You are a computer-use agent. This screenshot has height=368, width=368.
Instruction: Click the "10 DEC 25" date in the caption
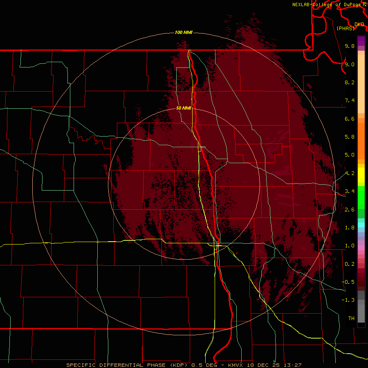coord(264,365)
